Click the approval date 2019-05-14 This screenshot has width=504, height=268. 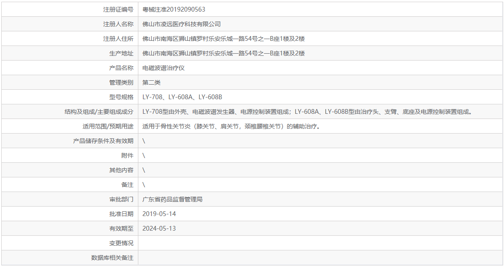pyautogui.click(x=161, y=214)
